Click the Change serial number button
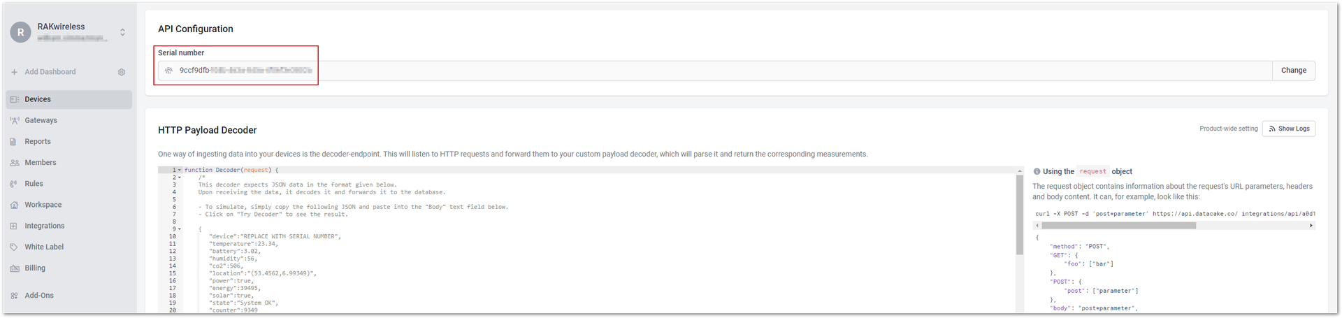1342x318 pixels. coord(1293,71)
